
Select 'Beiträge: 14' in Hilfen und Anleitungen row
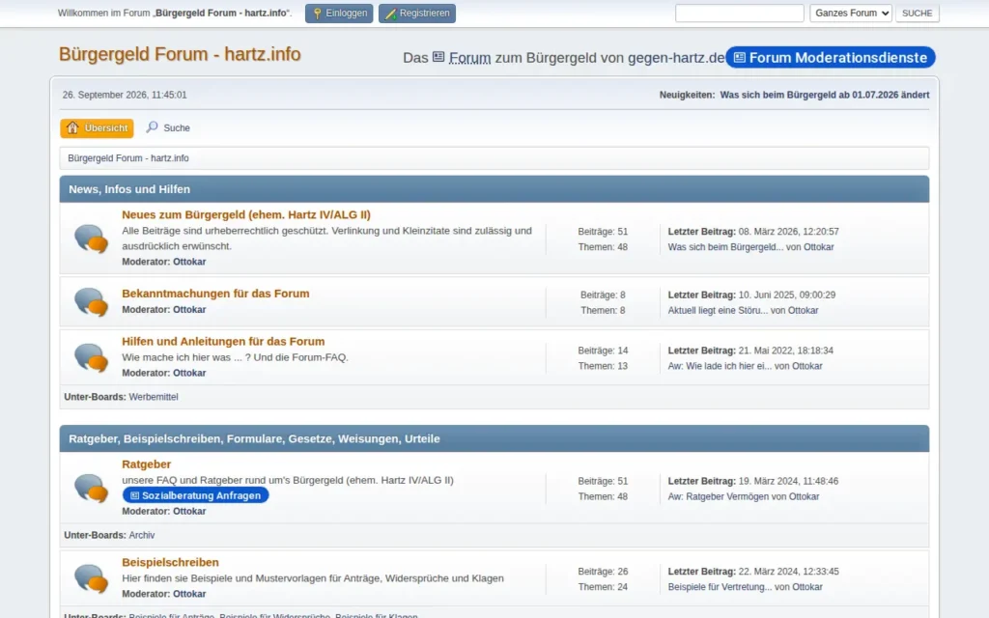(603, 351)
